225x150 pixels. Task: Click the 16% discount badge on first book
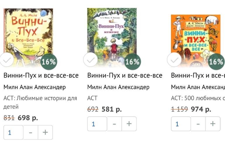49,62
